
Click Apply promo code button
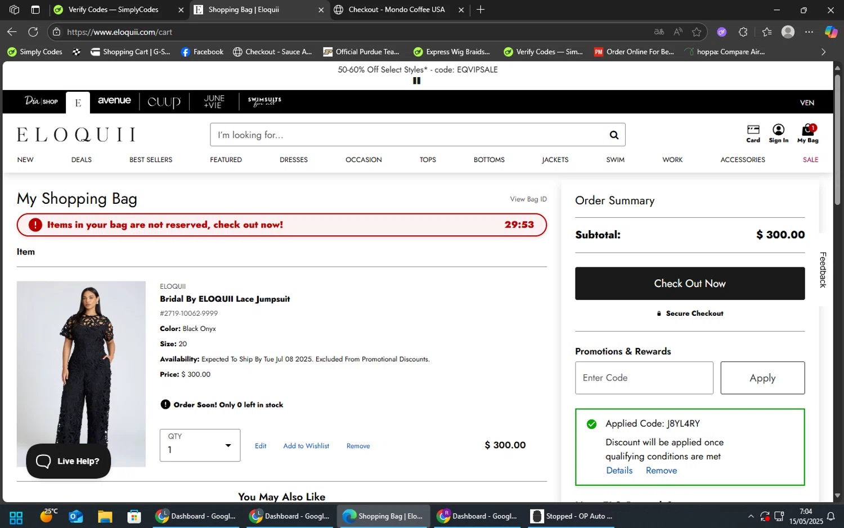tap(762, 378)
